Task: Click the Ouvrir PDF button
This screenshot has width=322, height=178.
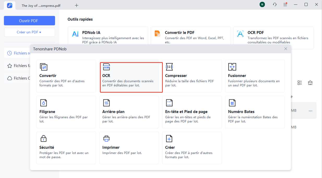Action: tap(29, 21)
